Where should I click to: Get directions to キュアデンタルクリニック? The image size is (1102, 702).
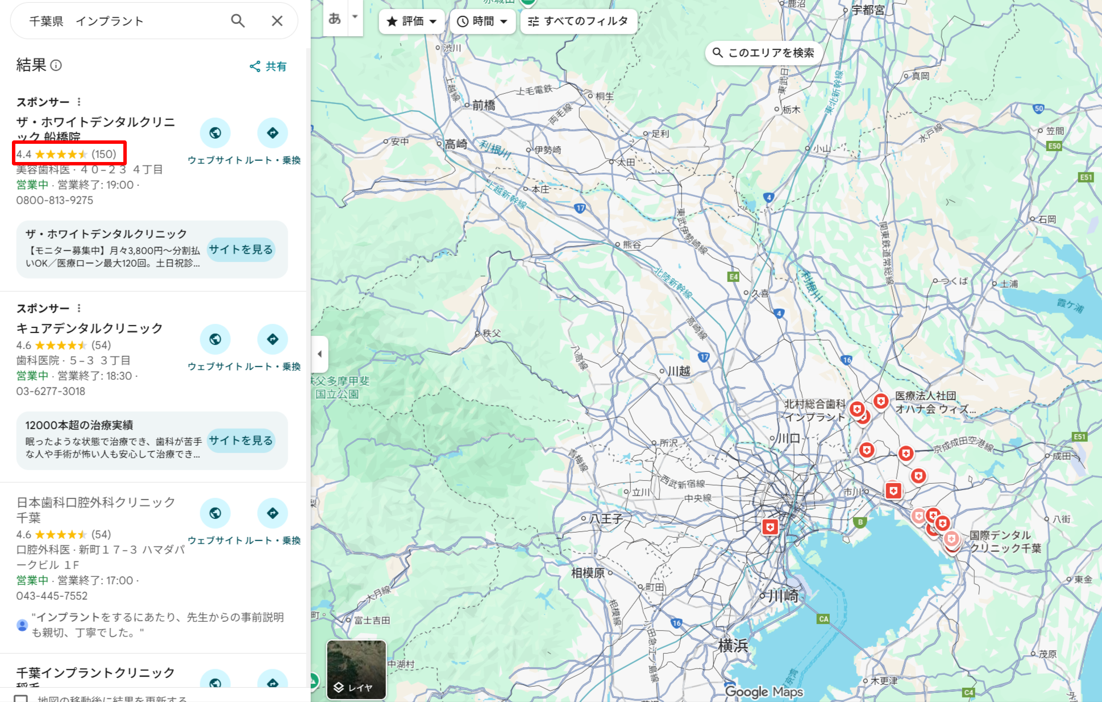[x=273, y=339]
